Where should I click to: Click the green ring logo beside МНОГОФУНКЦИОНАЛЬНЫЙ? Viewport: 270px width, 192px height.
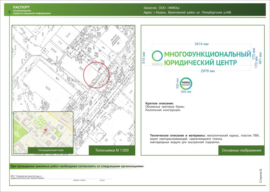tap(157, 56)
